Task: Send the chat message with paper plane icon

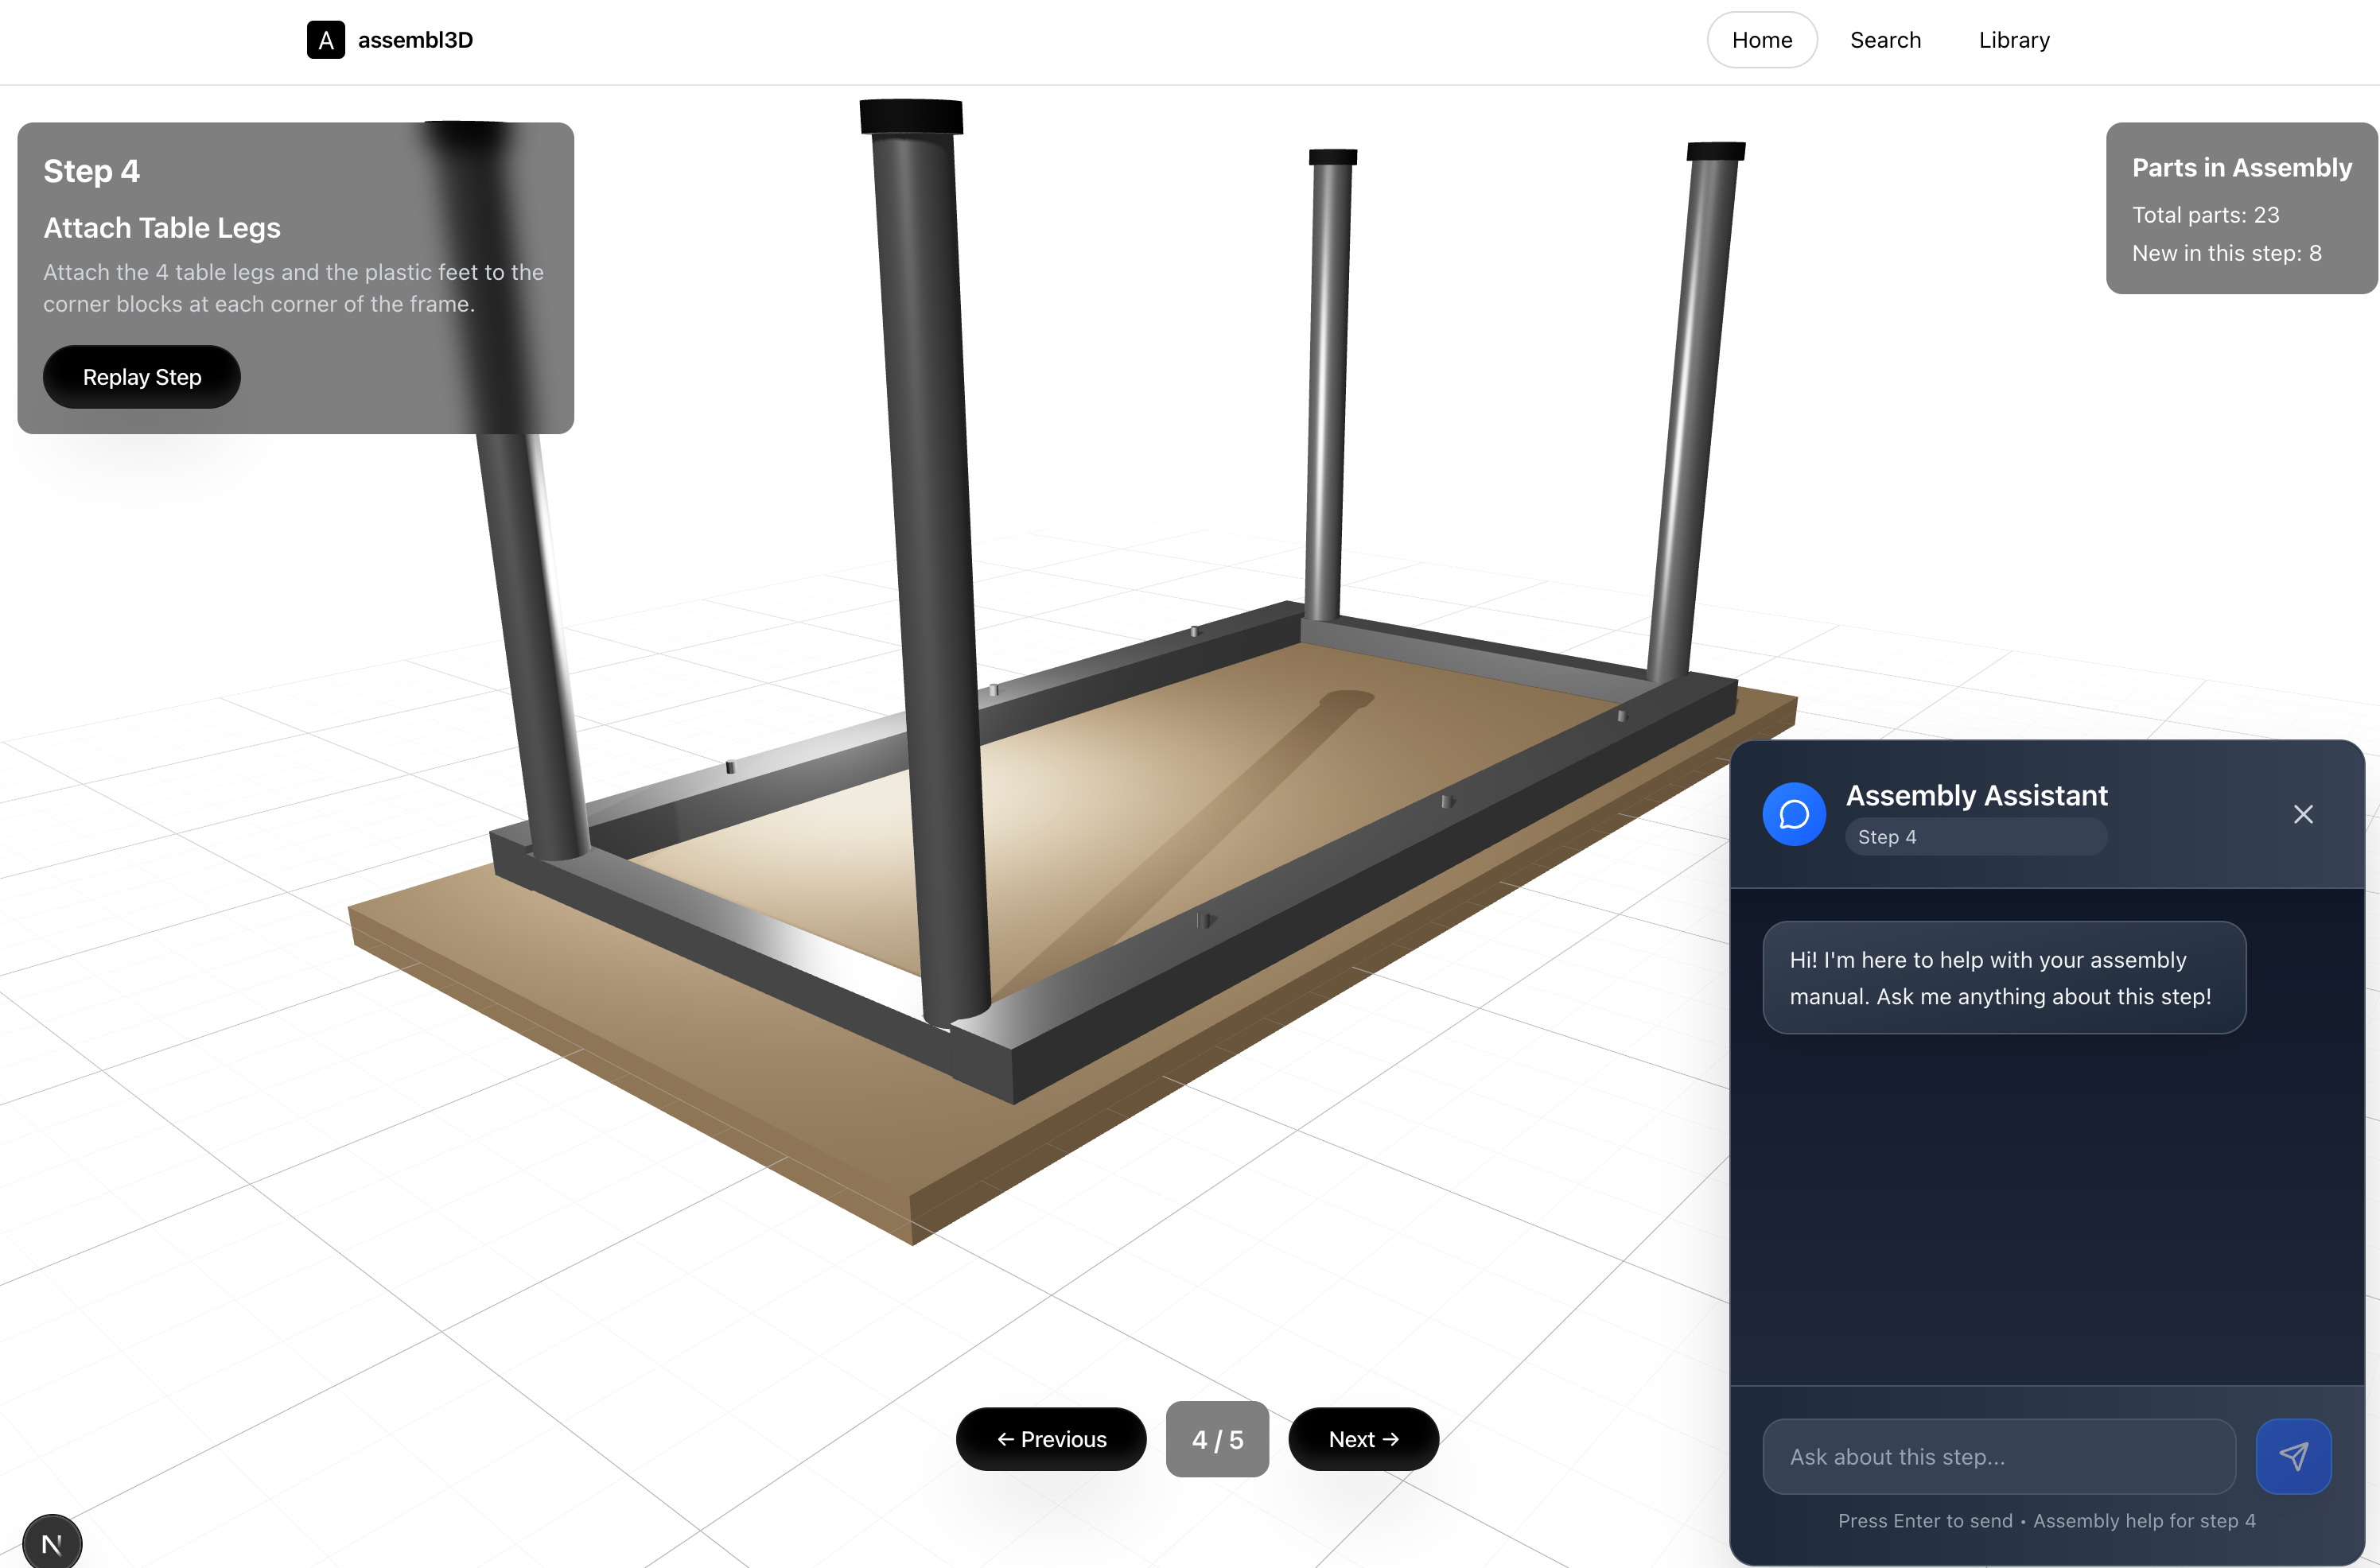Action: [x=2293, y=1456]
